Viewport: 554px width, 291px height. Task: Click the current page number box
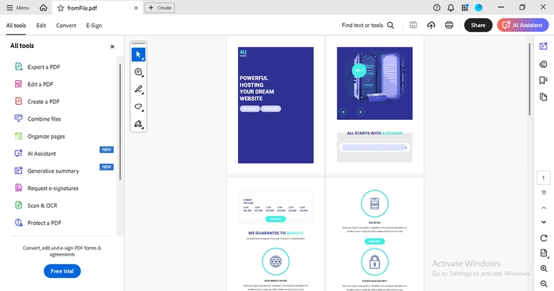[x=544, y=178]
